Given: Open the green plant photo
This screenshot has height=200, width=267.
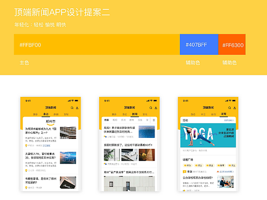Looking at the screenshot, I should [x=112, y=155].
